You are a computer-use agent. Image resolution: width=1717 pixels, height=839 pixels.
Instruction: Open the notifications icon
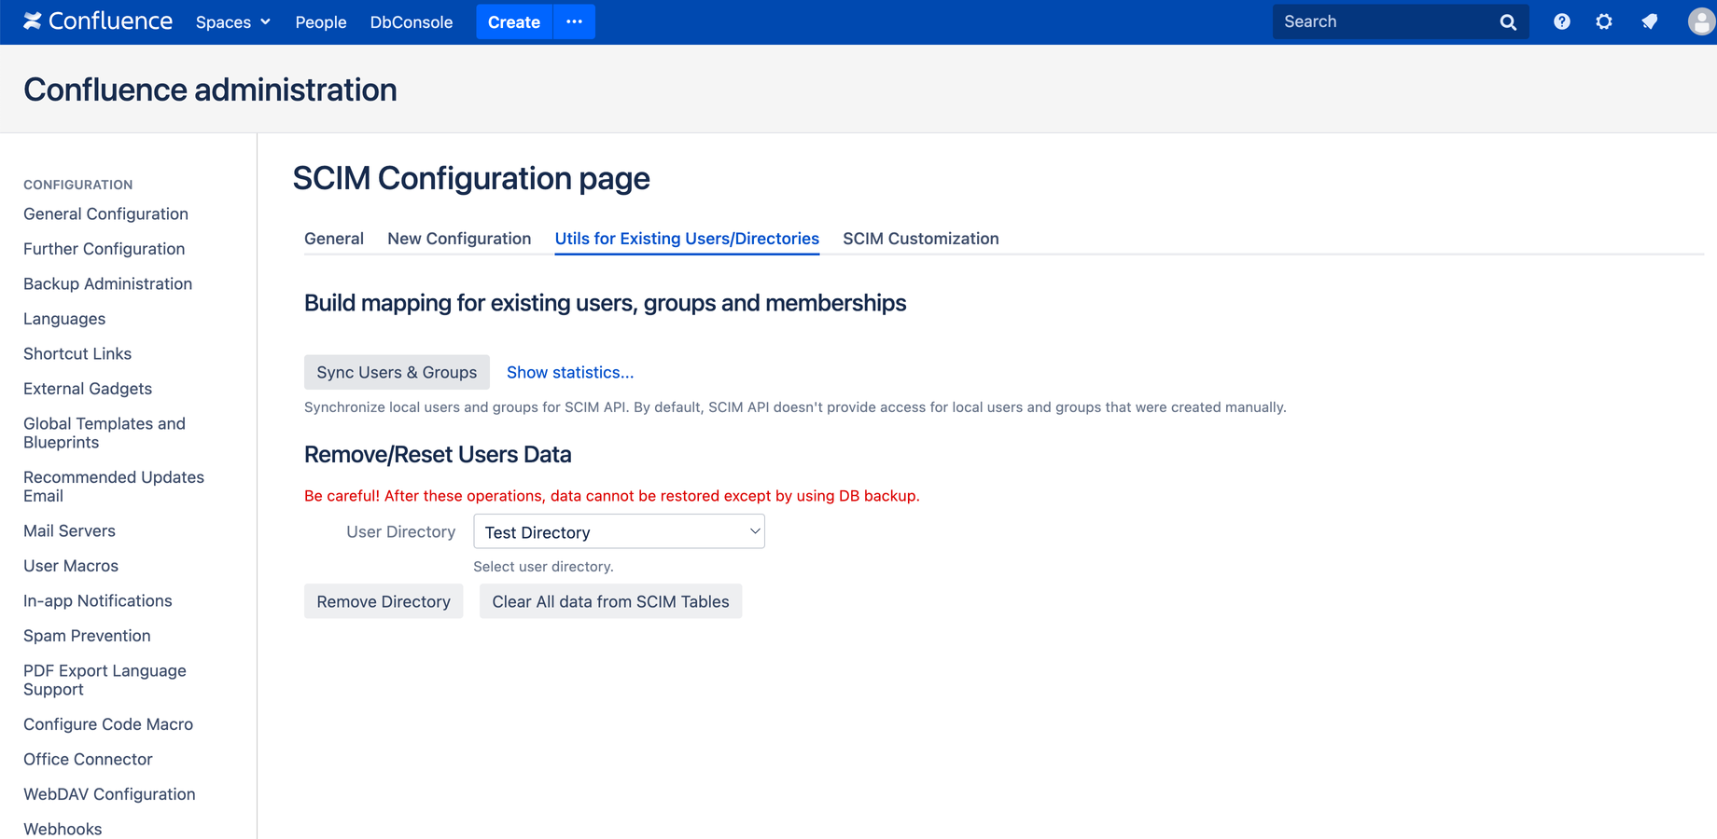[x=1650, y=21]
